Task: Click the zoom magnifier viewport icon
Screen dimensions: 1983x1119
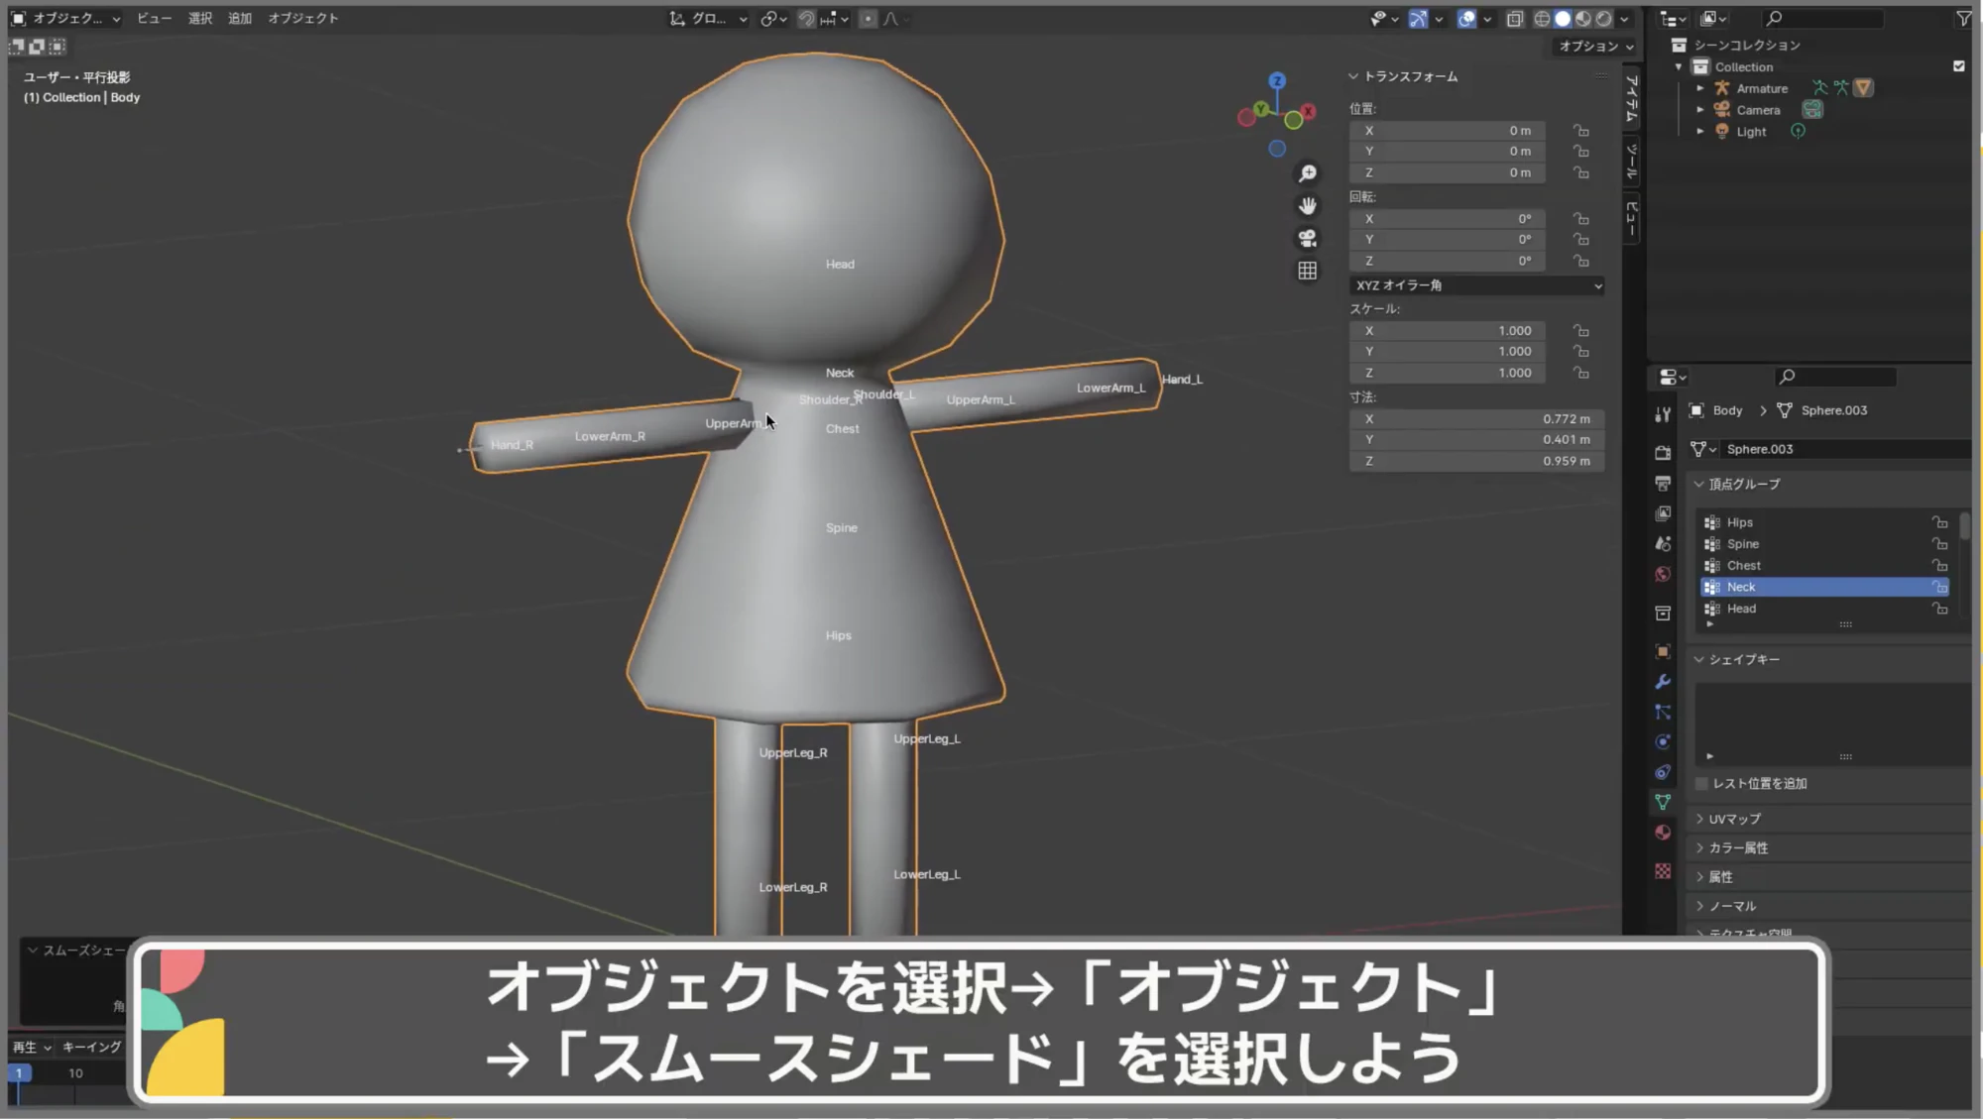Action: tap(1308, 174)
